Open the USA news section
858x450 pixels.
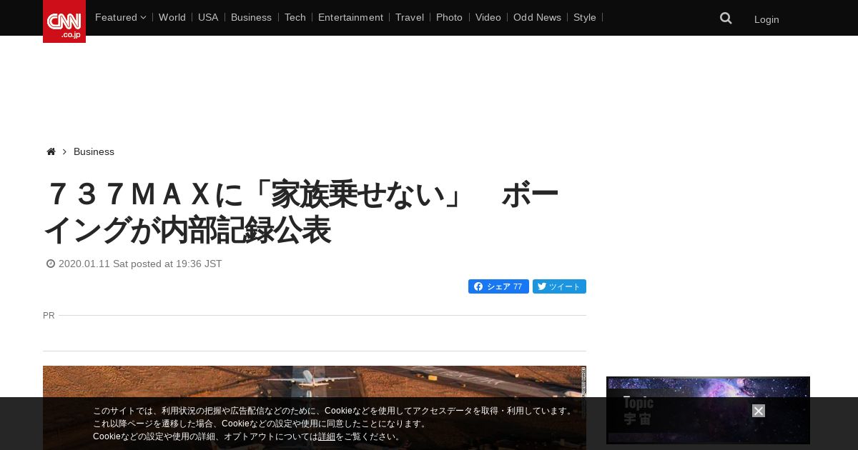point(208,17)
